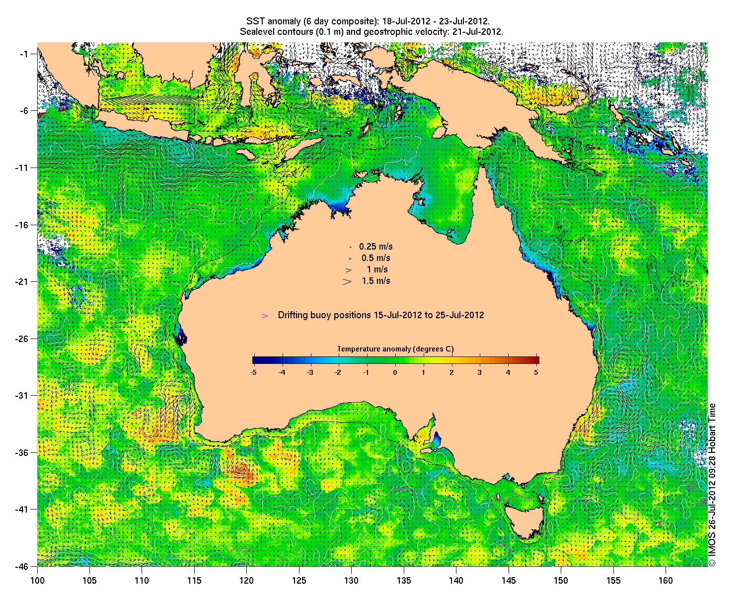Screen dimensions: 745x609
Task: Pick the dark red +5 end of colorbar
Action: [536, 360]
